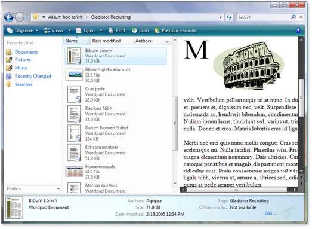Select Gladiator Recruiting breadcrumb
This screenshot has width=312, height=229.
tap(111, 17)
